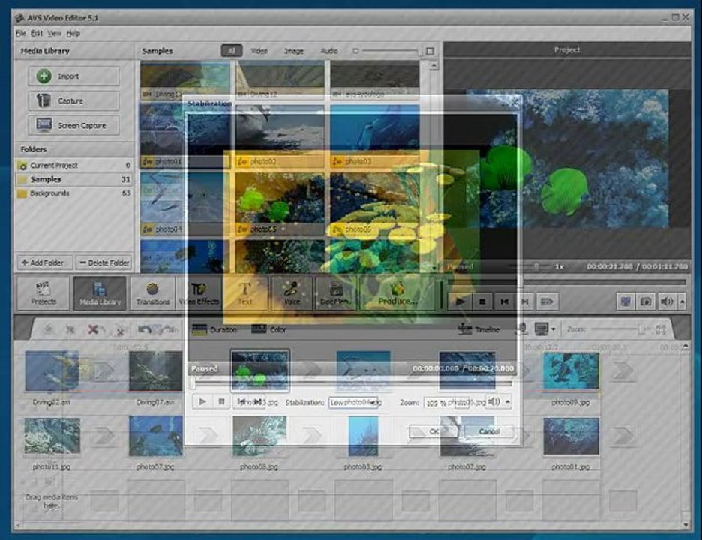Select the photo07.jpg storyboard clip
Screen dimensions: 702x540
coord(155,437)
